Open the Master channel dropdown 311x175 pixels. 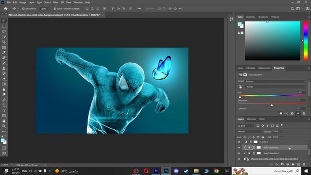[x=276, y=87]
